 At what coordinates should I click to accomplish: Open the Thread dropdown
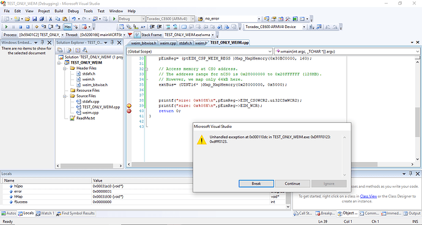(124, 35)
